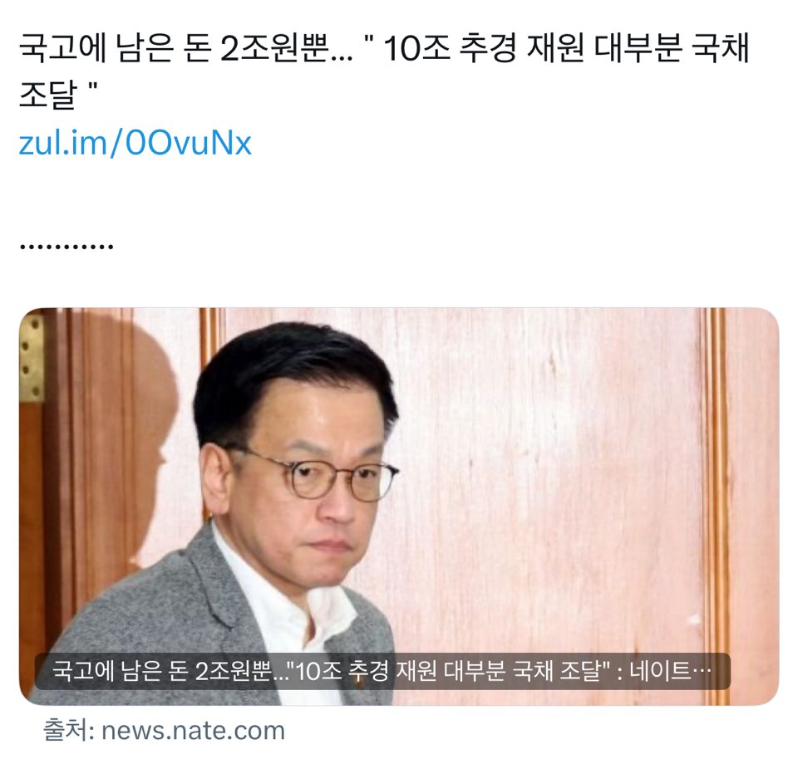The height and width of the screenshot is (759, 798).
Task: Click the card caption starting "국고에 남은 돈"
Action: click(382, 671)
